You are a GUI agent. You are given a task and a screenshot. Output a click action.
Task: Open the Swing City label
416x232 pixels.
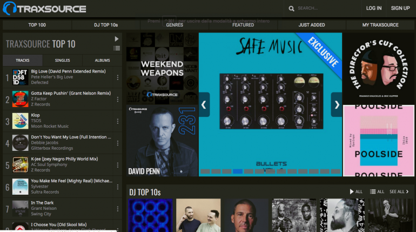point(41,214)
